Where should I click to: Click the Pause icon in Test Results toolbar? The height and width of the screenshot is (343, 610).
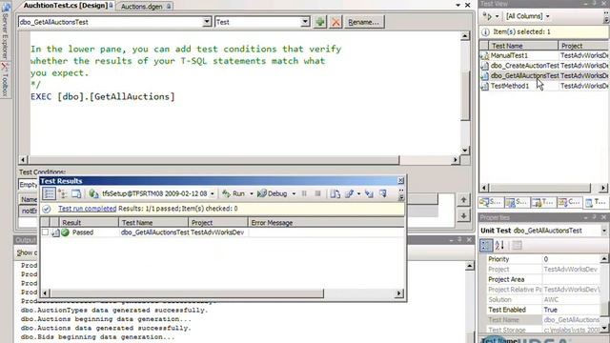pos(304,193)
